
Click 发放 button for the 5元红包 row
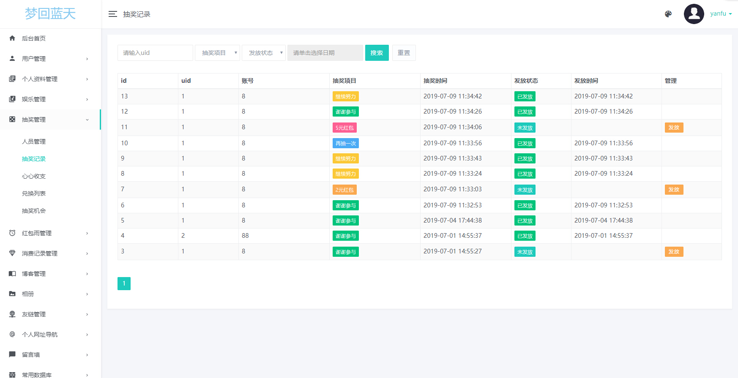point(674,128)
